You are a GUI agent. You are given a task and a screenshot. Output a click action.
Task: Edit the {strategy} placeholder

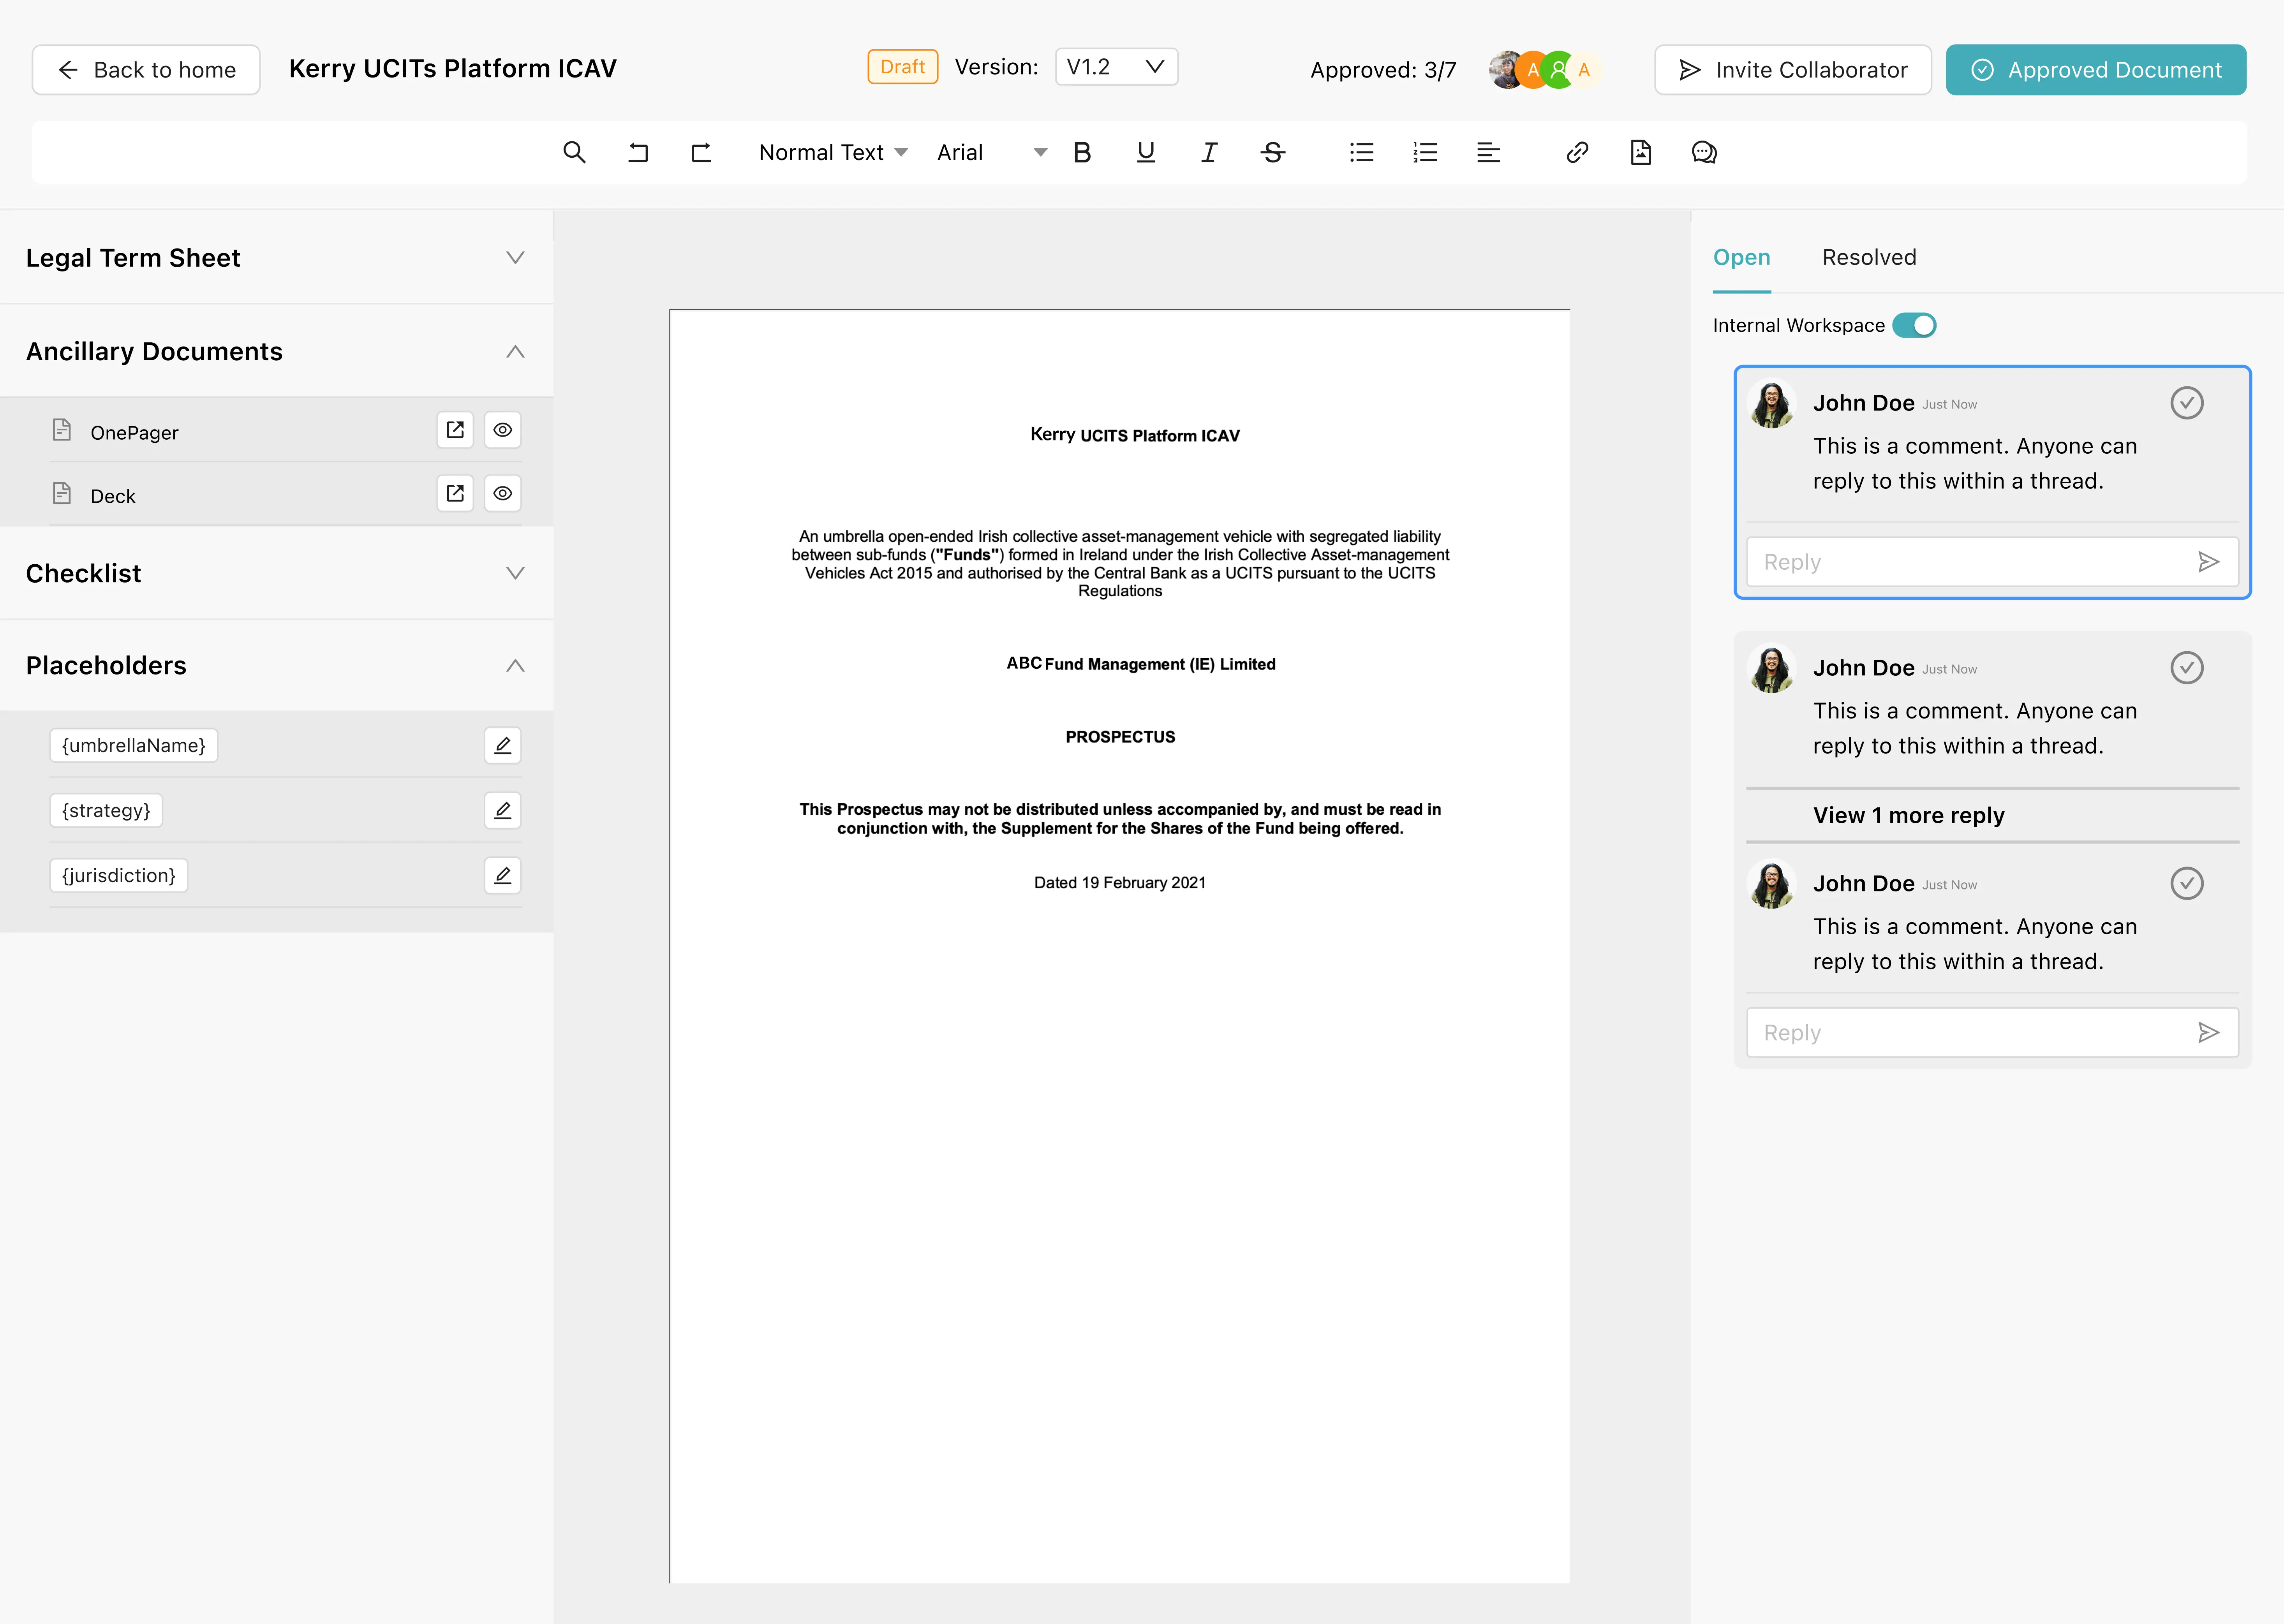coord(502,810)
